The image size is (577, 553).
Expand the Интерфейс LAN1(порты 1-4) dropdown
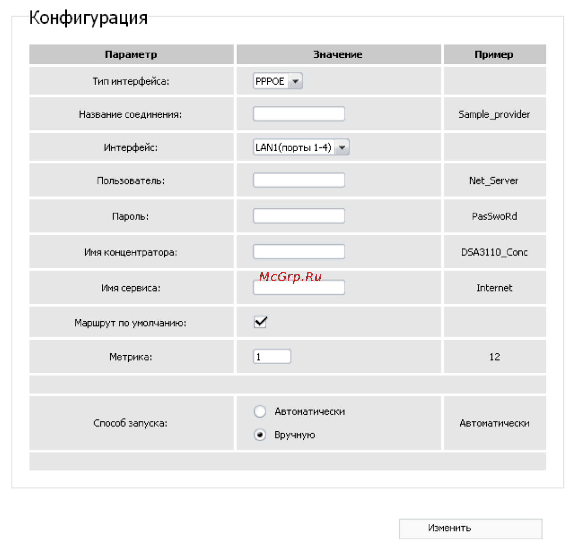[x=301, y=147]
